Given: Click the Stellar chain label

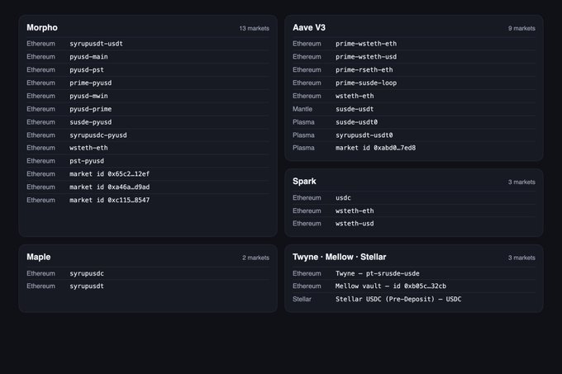Looking at the screenshot, I should coord(302,299).
